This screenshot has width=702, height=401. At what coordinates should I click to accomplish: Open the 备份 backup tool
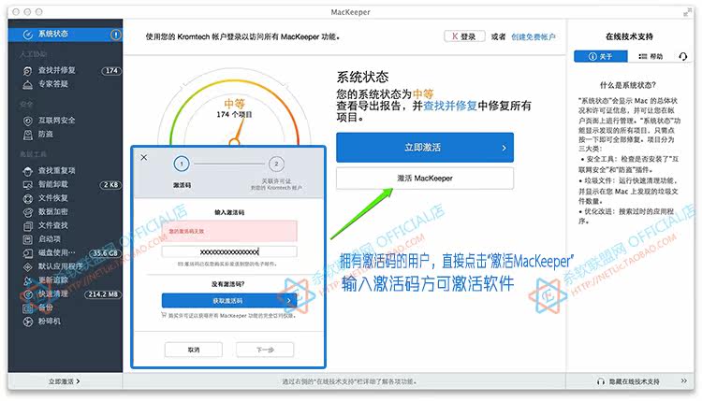pyautogui.click(x=65, y=308)
